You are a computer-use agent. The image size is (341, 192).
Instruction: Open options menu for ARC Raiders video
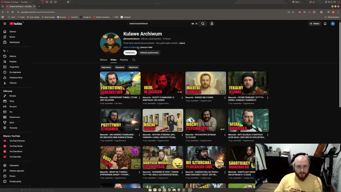pyautogui.click(x=139, y=135)
